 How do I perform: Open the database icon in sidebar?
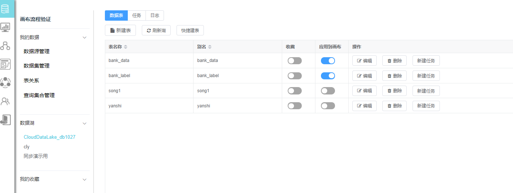pyautogui.click(x=6, y=9)
